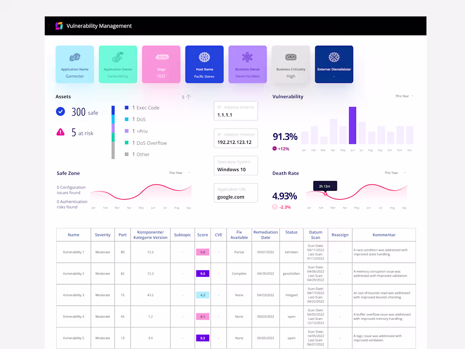465x349 pixels.
Task: Open the Externer Dienstleister card icon
Action: (334, 55)
